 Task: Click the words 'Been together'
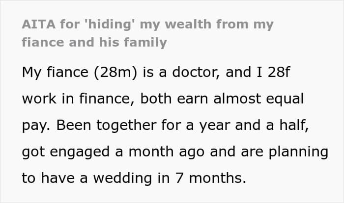click(x=107, y=126)
